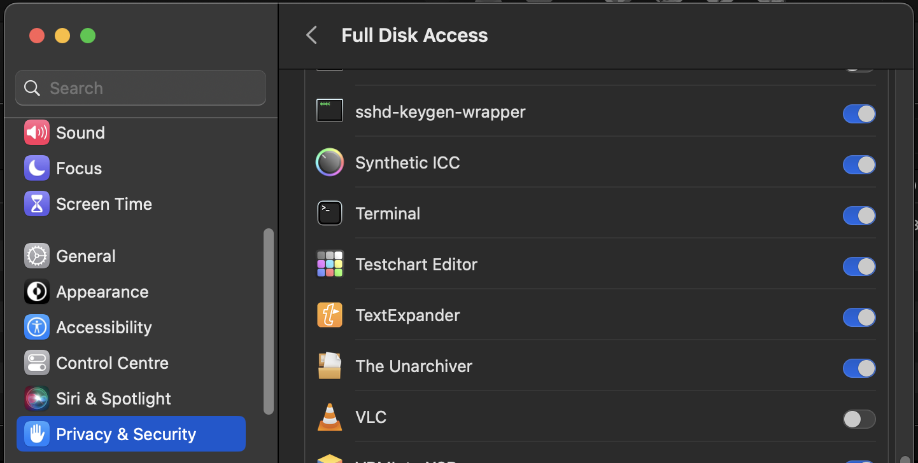Viewport: 918px width, 463px height.
Task: Select Privacy & Security sidebar item
Action: pos(126,434)
